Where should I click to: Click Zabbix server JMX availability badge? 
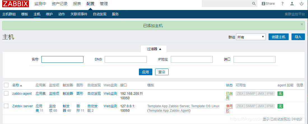click(261, 106)
